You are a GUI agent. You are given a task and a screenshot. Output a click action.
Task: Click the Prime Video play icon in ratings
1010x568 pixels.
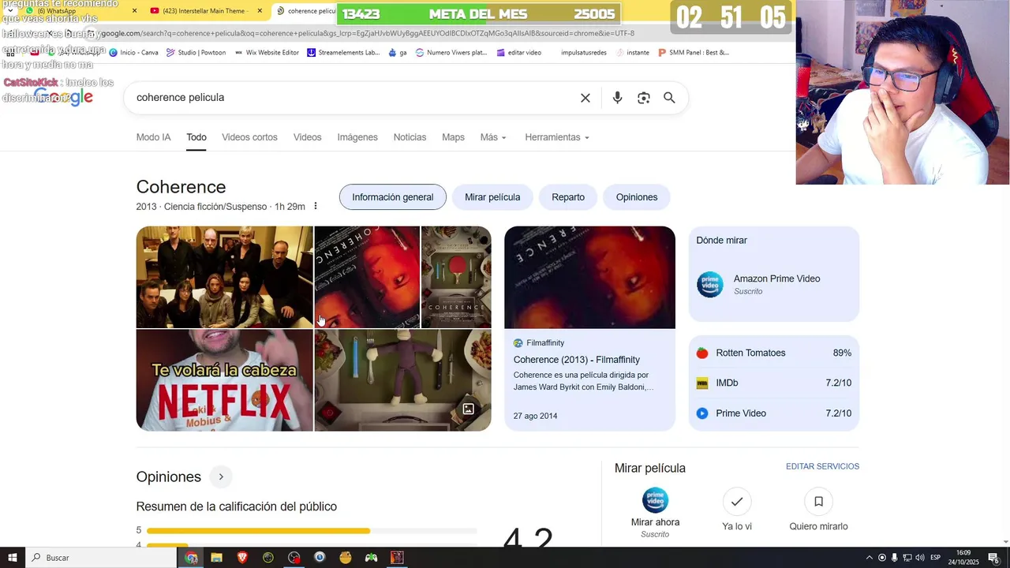tap(702, 413)
